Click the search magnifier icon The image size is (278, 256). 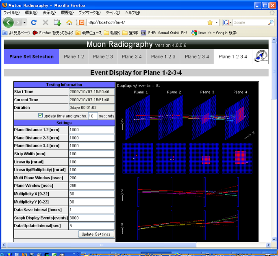pyautogui.click(x=271, y=22)
